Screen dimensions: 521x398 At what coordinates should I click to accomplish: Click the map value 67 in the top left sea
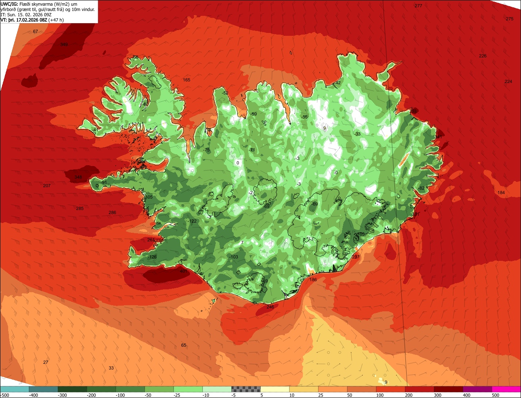click(35, 32)
